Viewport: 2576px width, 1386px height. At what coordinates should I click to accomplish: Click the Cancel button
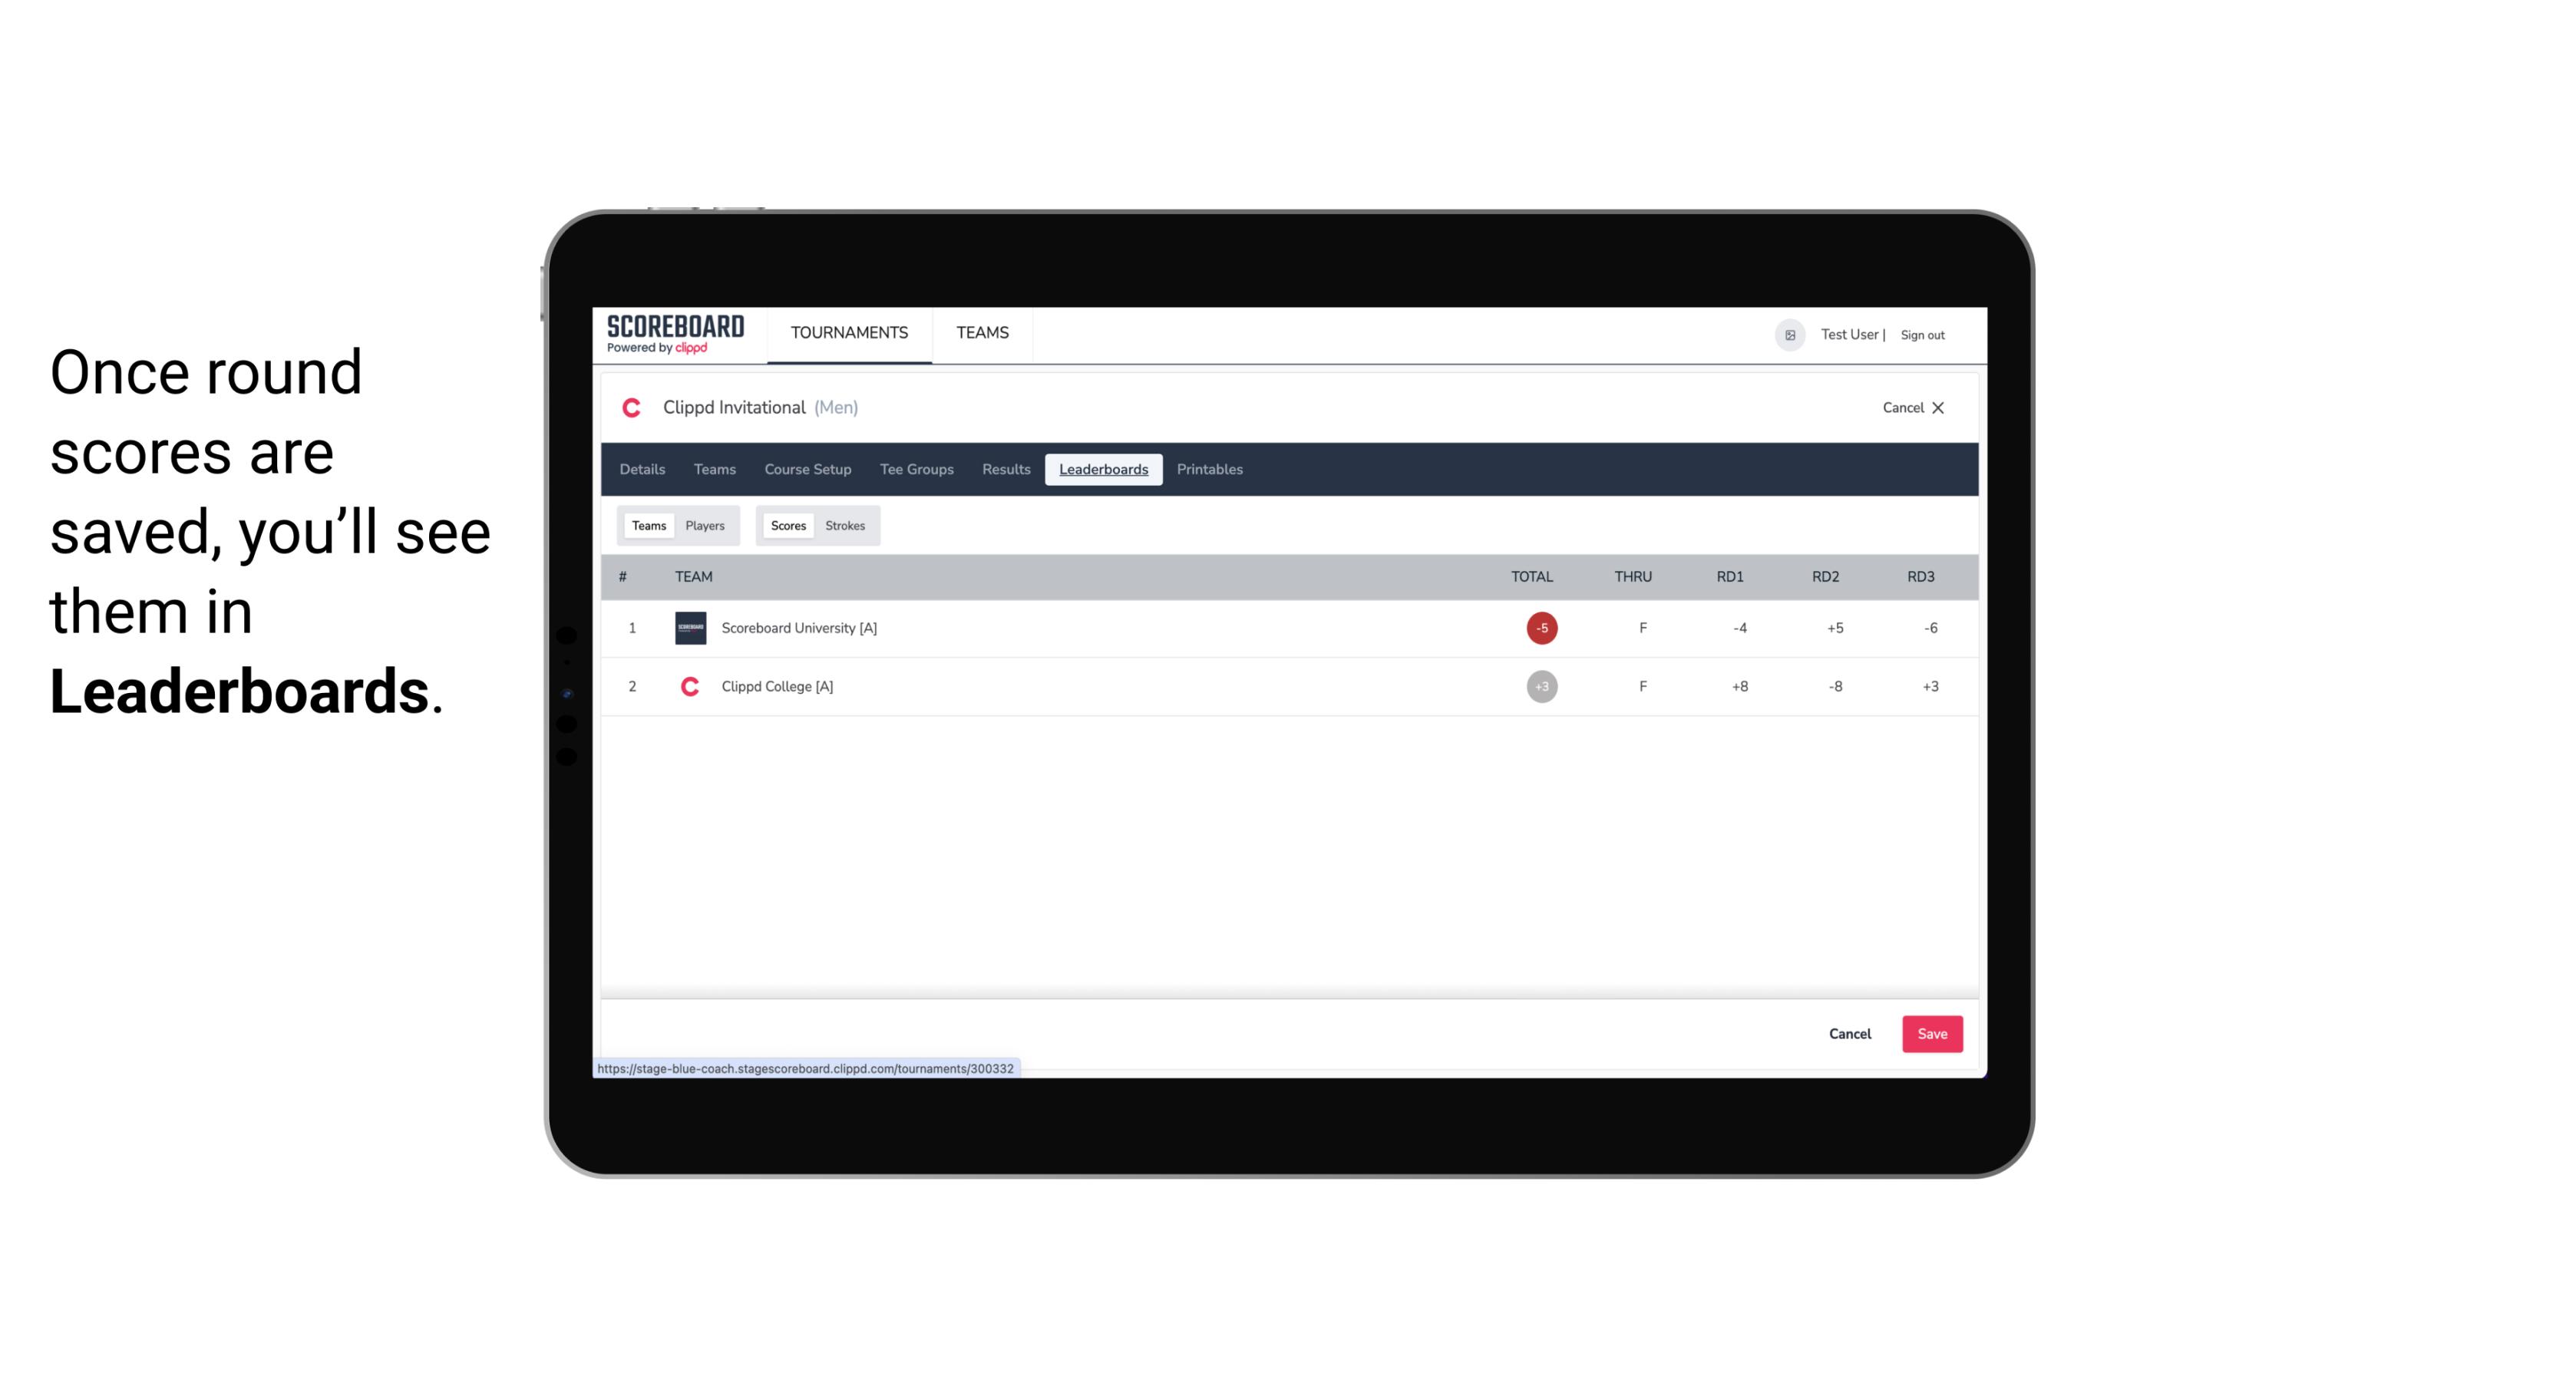pos(1851,1035)
